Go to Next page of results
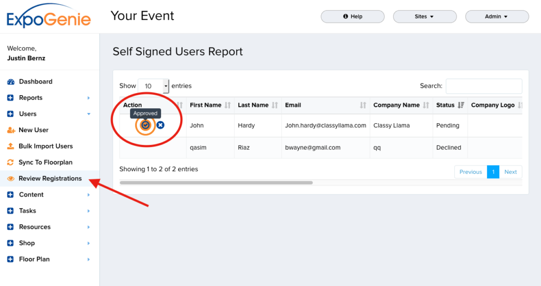The width and height of the screenshot is (541, 286). coord(511,172)
